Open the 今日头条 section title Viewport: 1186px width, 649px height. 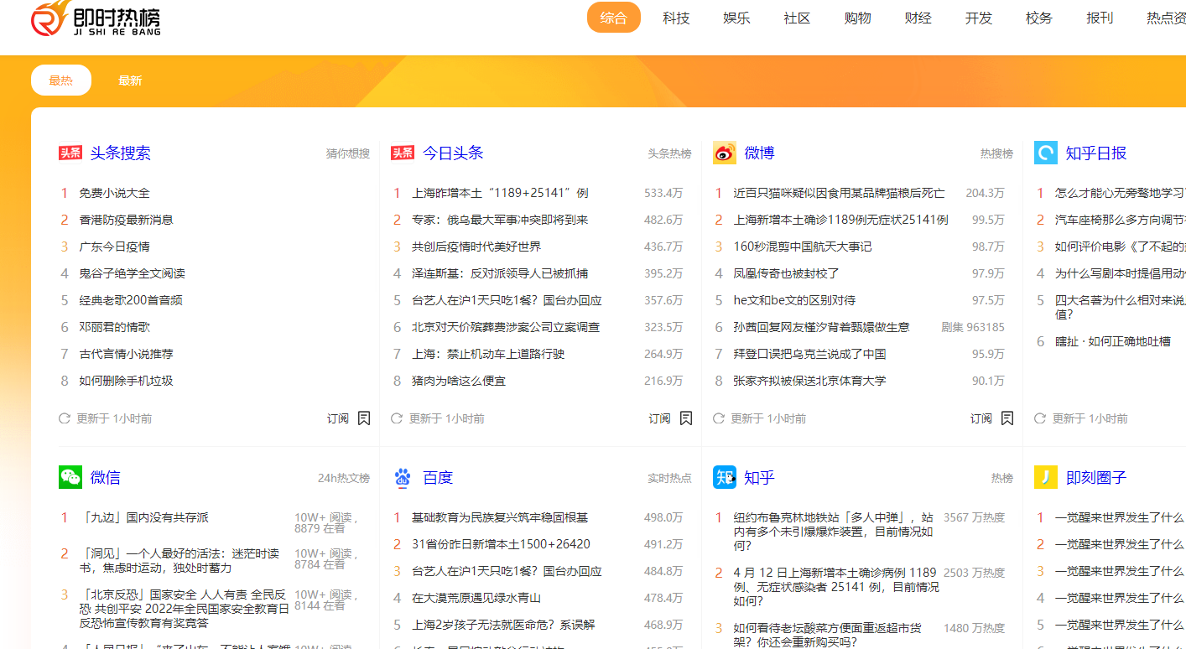[453, 153]
